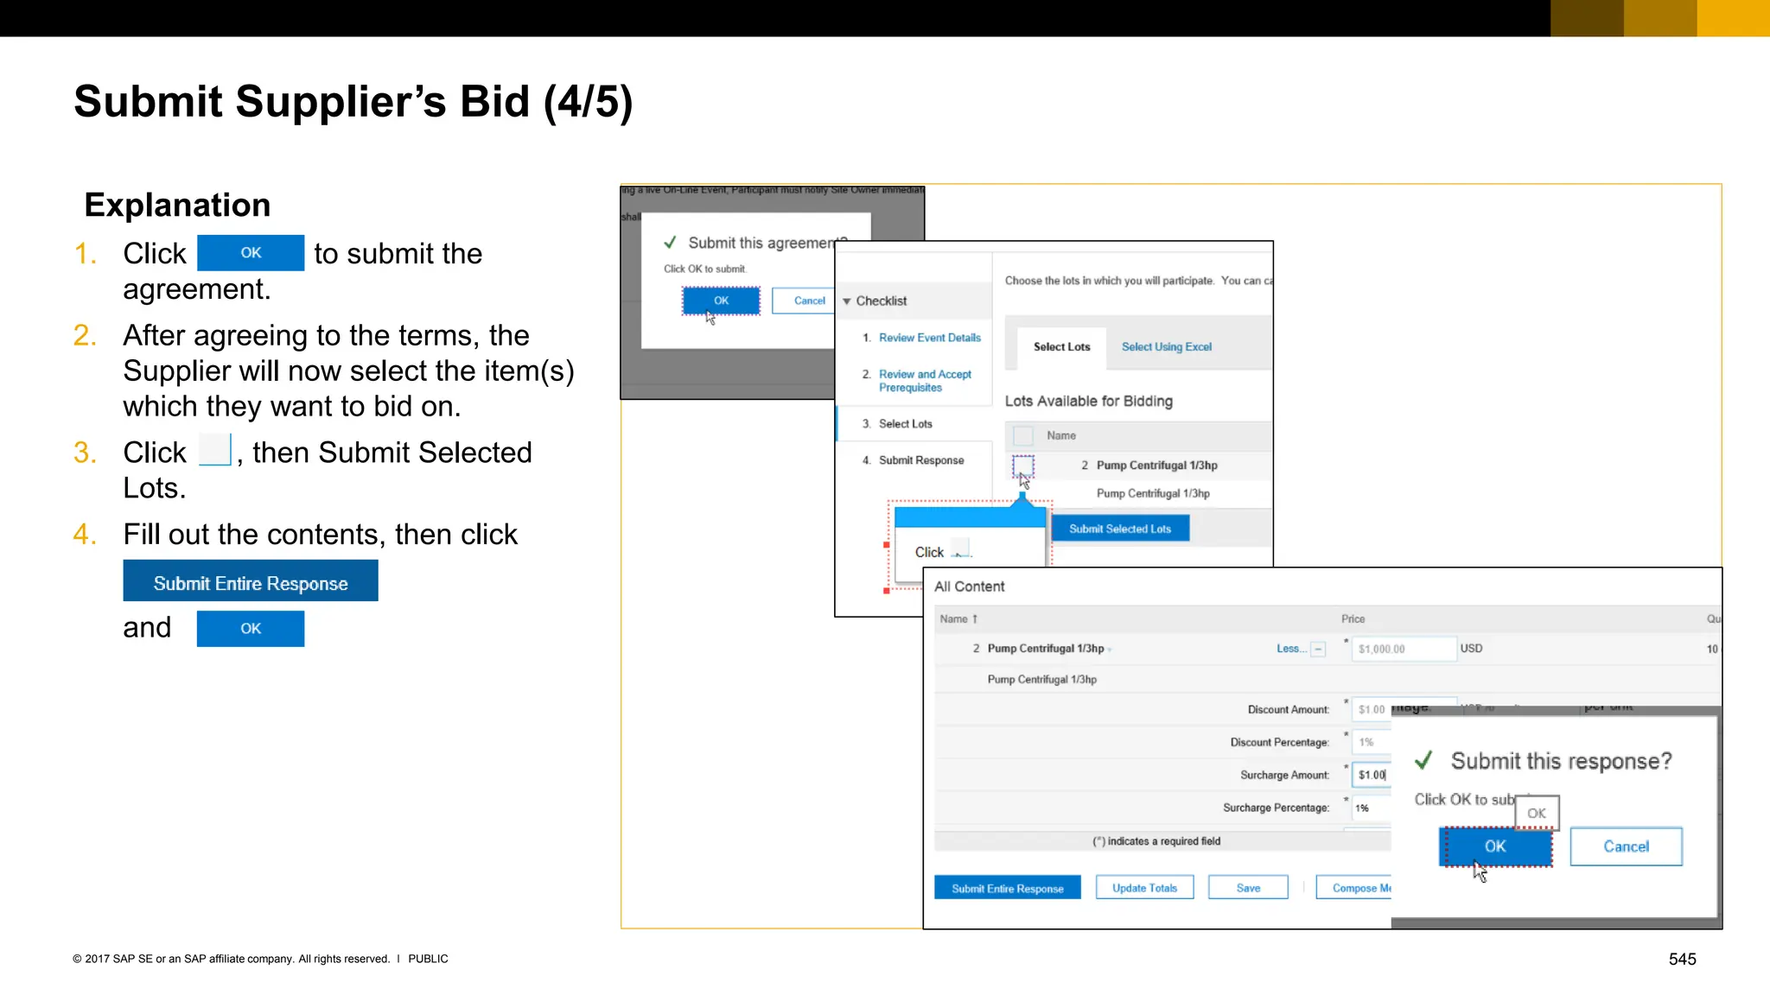
Task: Click the USD currency label
Action: [x=1471, y=649]
